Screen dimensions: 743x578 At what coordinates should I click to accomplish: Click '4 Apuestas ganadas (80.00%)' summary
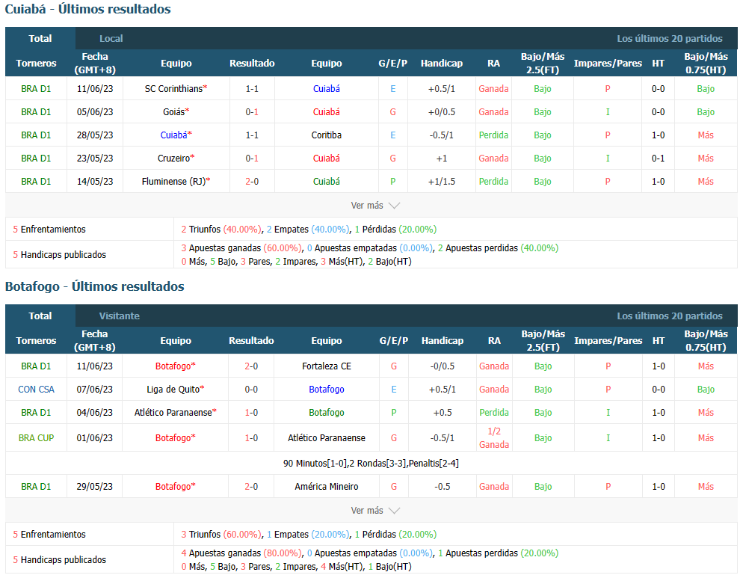pos(241,553)
